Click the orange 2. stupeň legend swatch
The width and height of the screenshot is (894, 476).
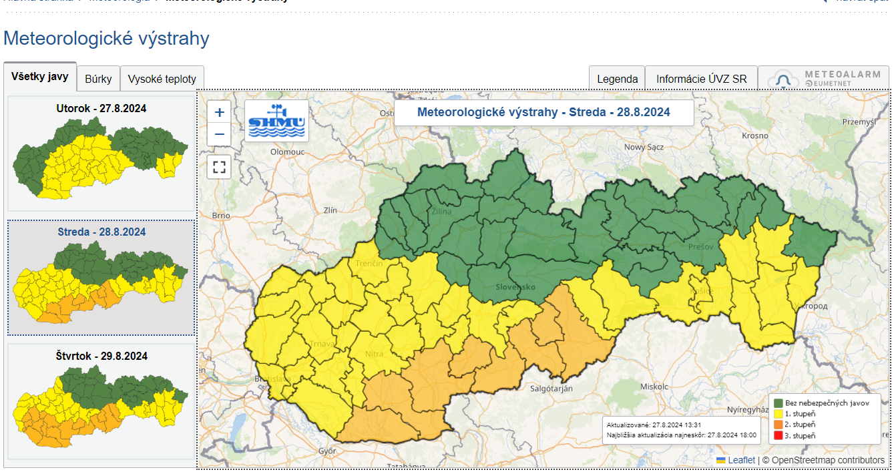click(x=777, y=425)
